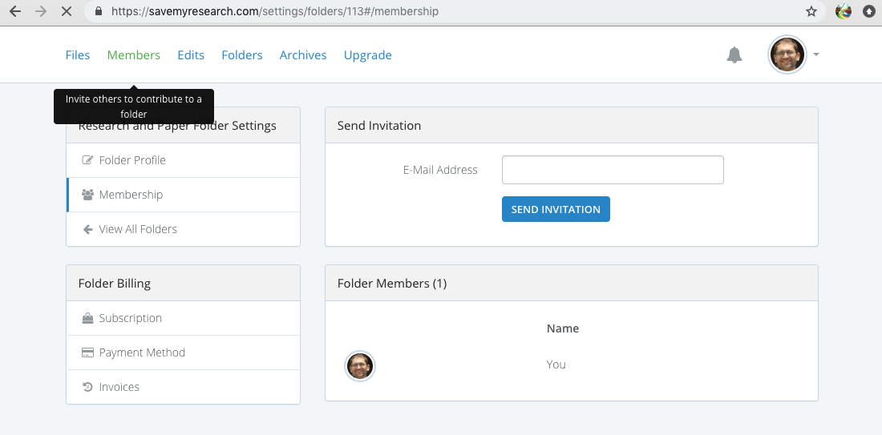Click the notification bell icon
This screenshot has height=435, width=882.
(734, 55)
